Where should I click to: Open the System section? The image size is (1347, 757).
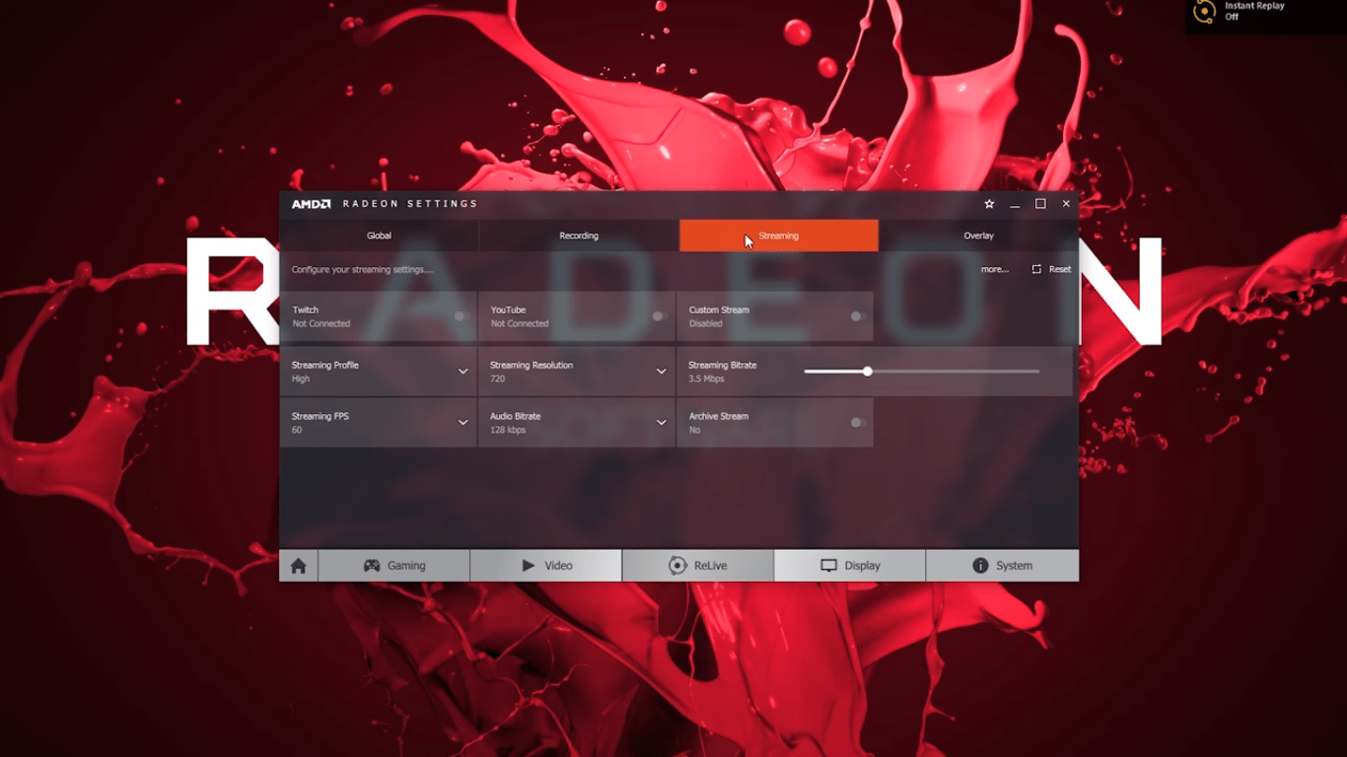[1002, 566]
